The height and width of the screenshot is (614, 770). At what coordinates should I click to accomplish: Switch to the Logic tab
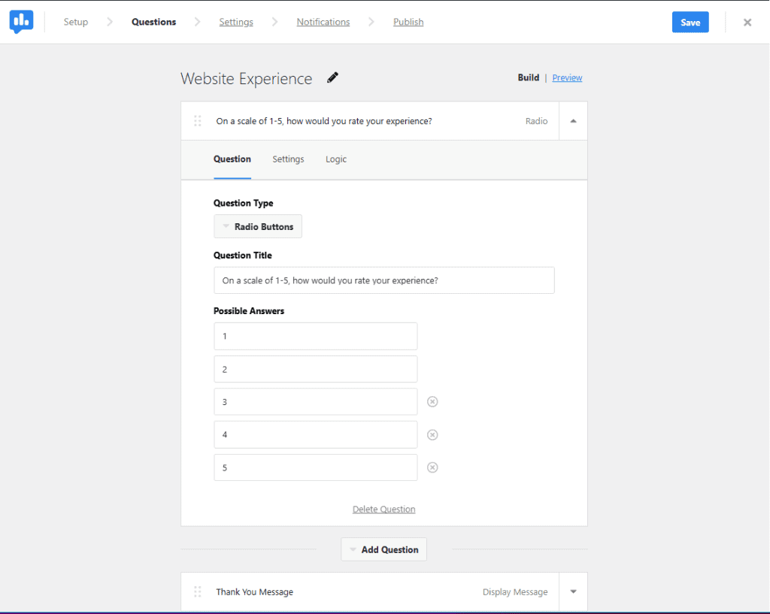(335, 159)
